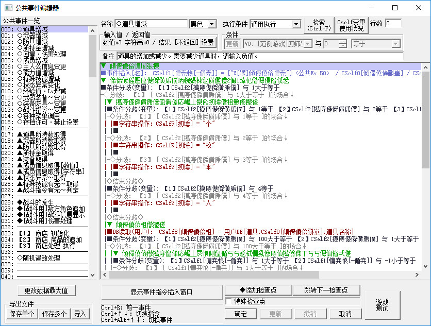
Task: Click command list vertical scrollbar up arrow
Action: tap(425, 67)
